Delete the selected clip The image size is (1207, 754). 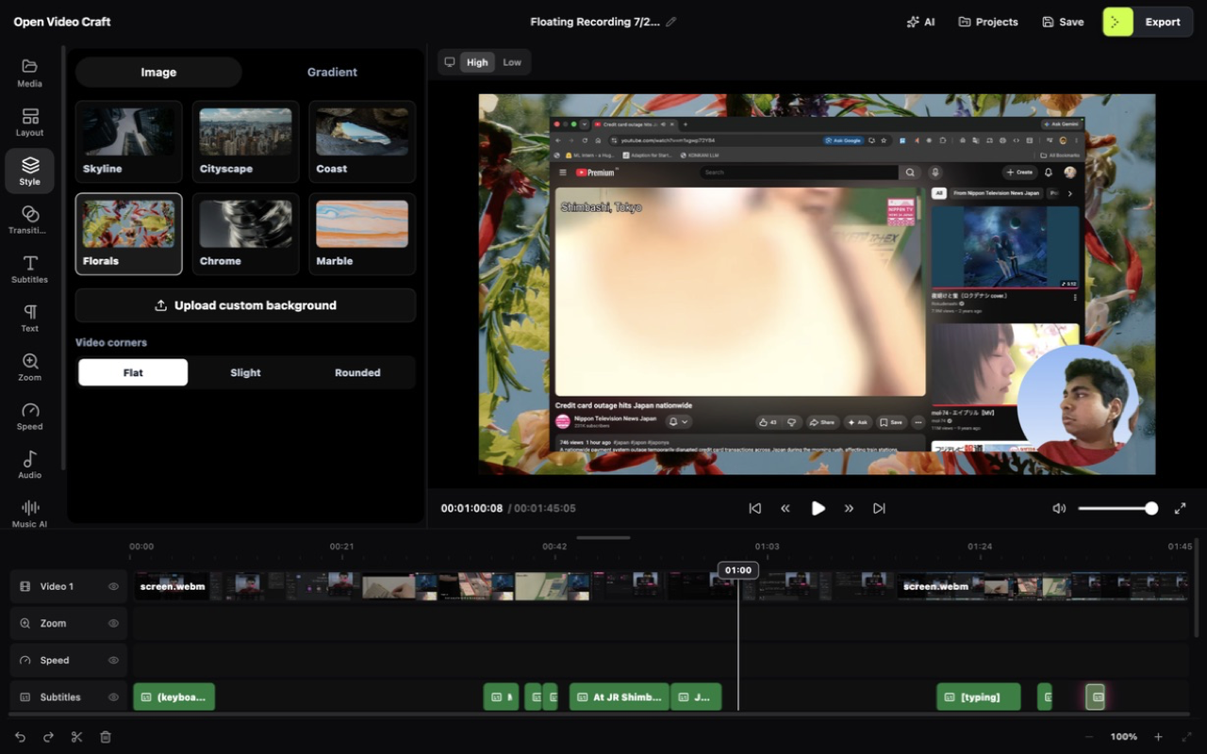pos(106,737)
